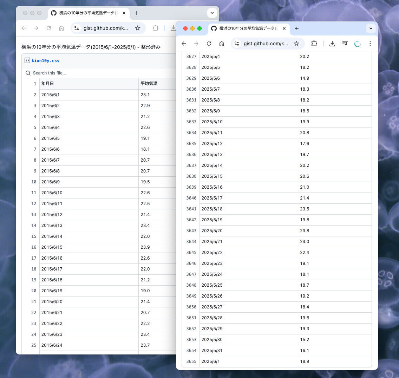The height and width of the screenshot is (378, 399).
Task: Click the 18.9 value for 2025/6/1
Action: coord(305,361)
